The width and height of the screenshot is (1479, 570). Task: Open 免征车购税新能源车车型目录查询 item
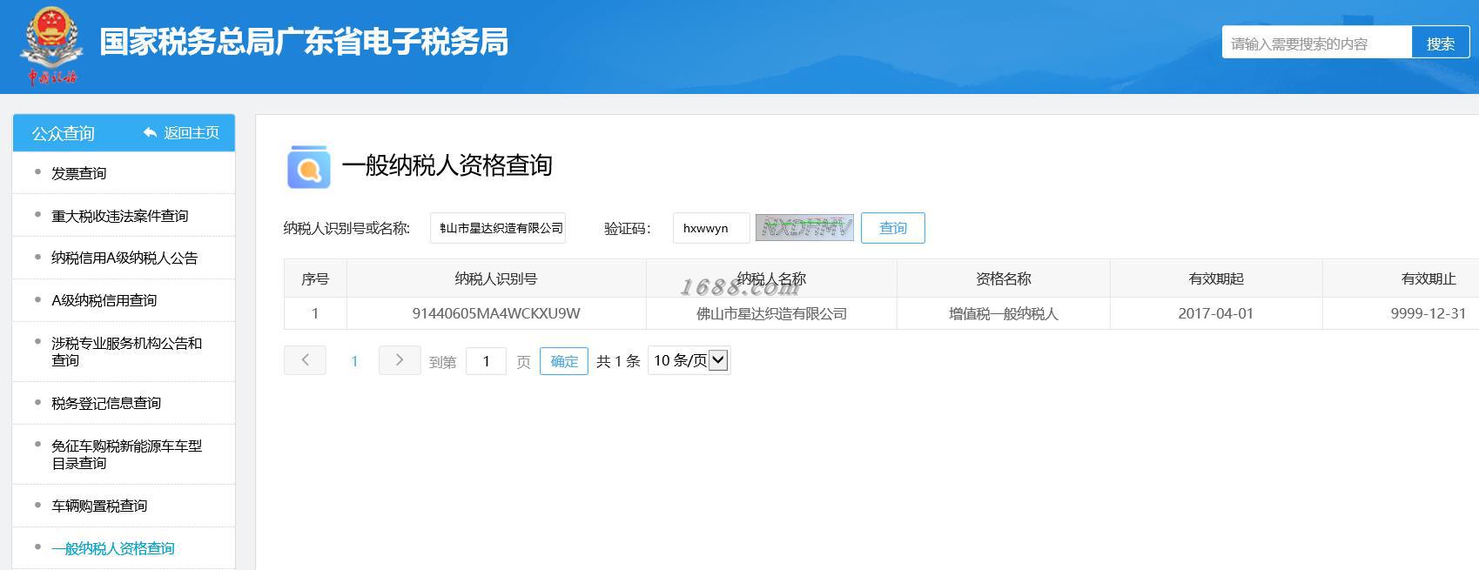pyautogui.click(x=126, y=454)
